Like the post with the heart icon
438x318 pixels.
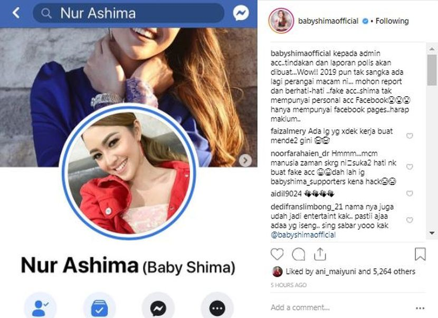277,254
